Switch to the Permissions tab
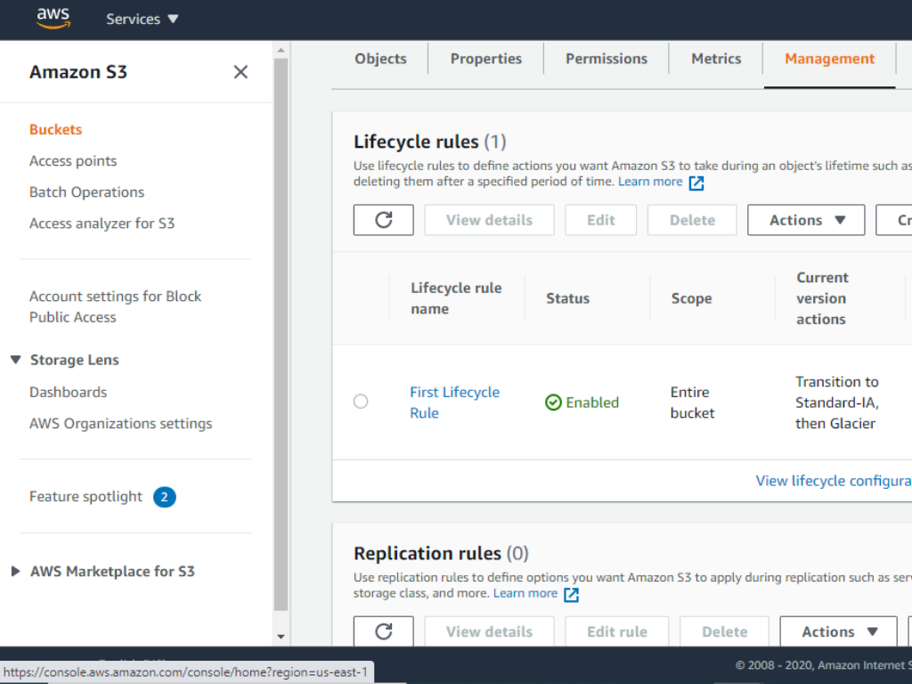This screenshot has width=912, height=684. click(x=606, y=59)
